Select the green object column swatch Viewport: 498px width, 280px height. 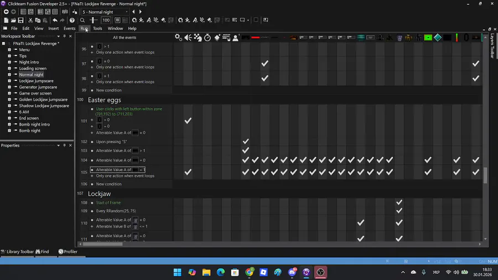tap(428, 38)
